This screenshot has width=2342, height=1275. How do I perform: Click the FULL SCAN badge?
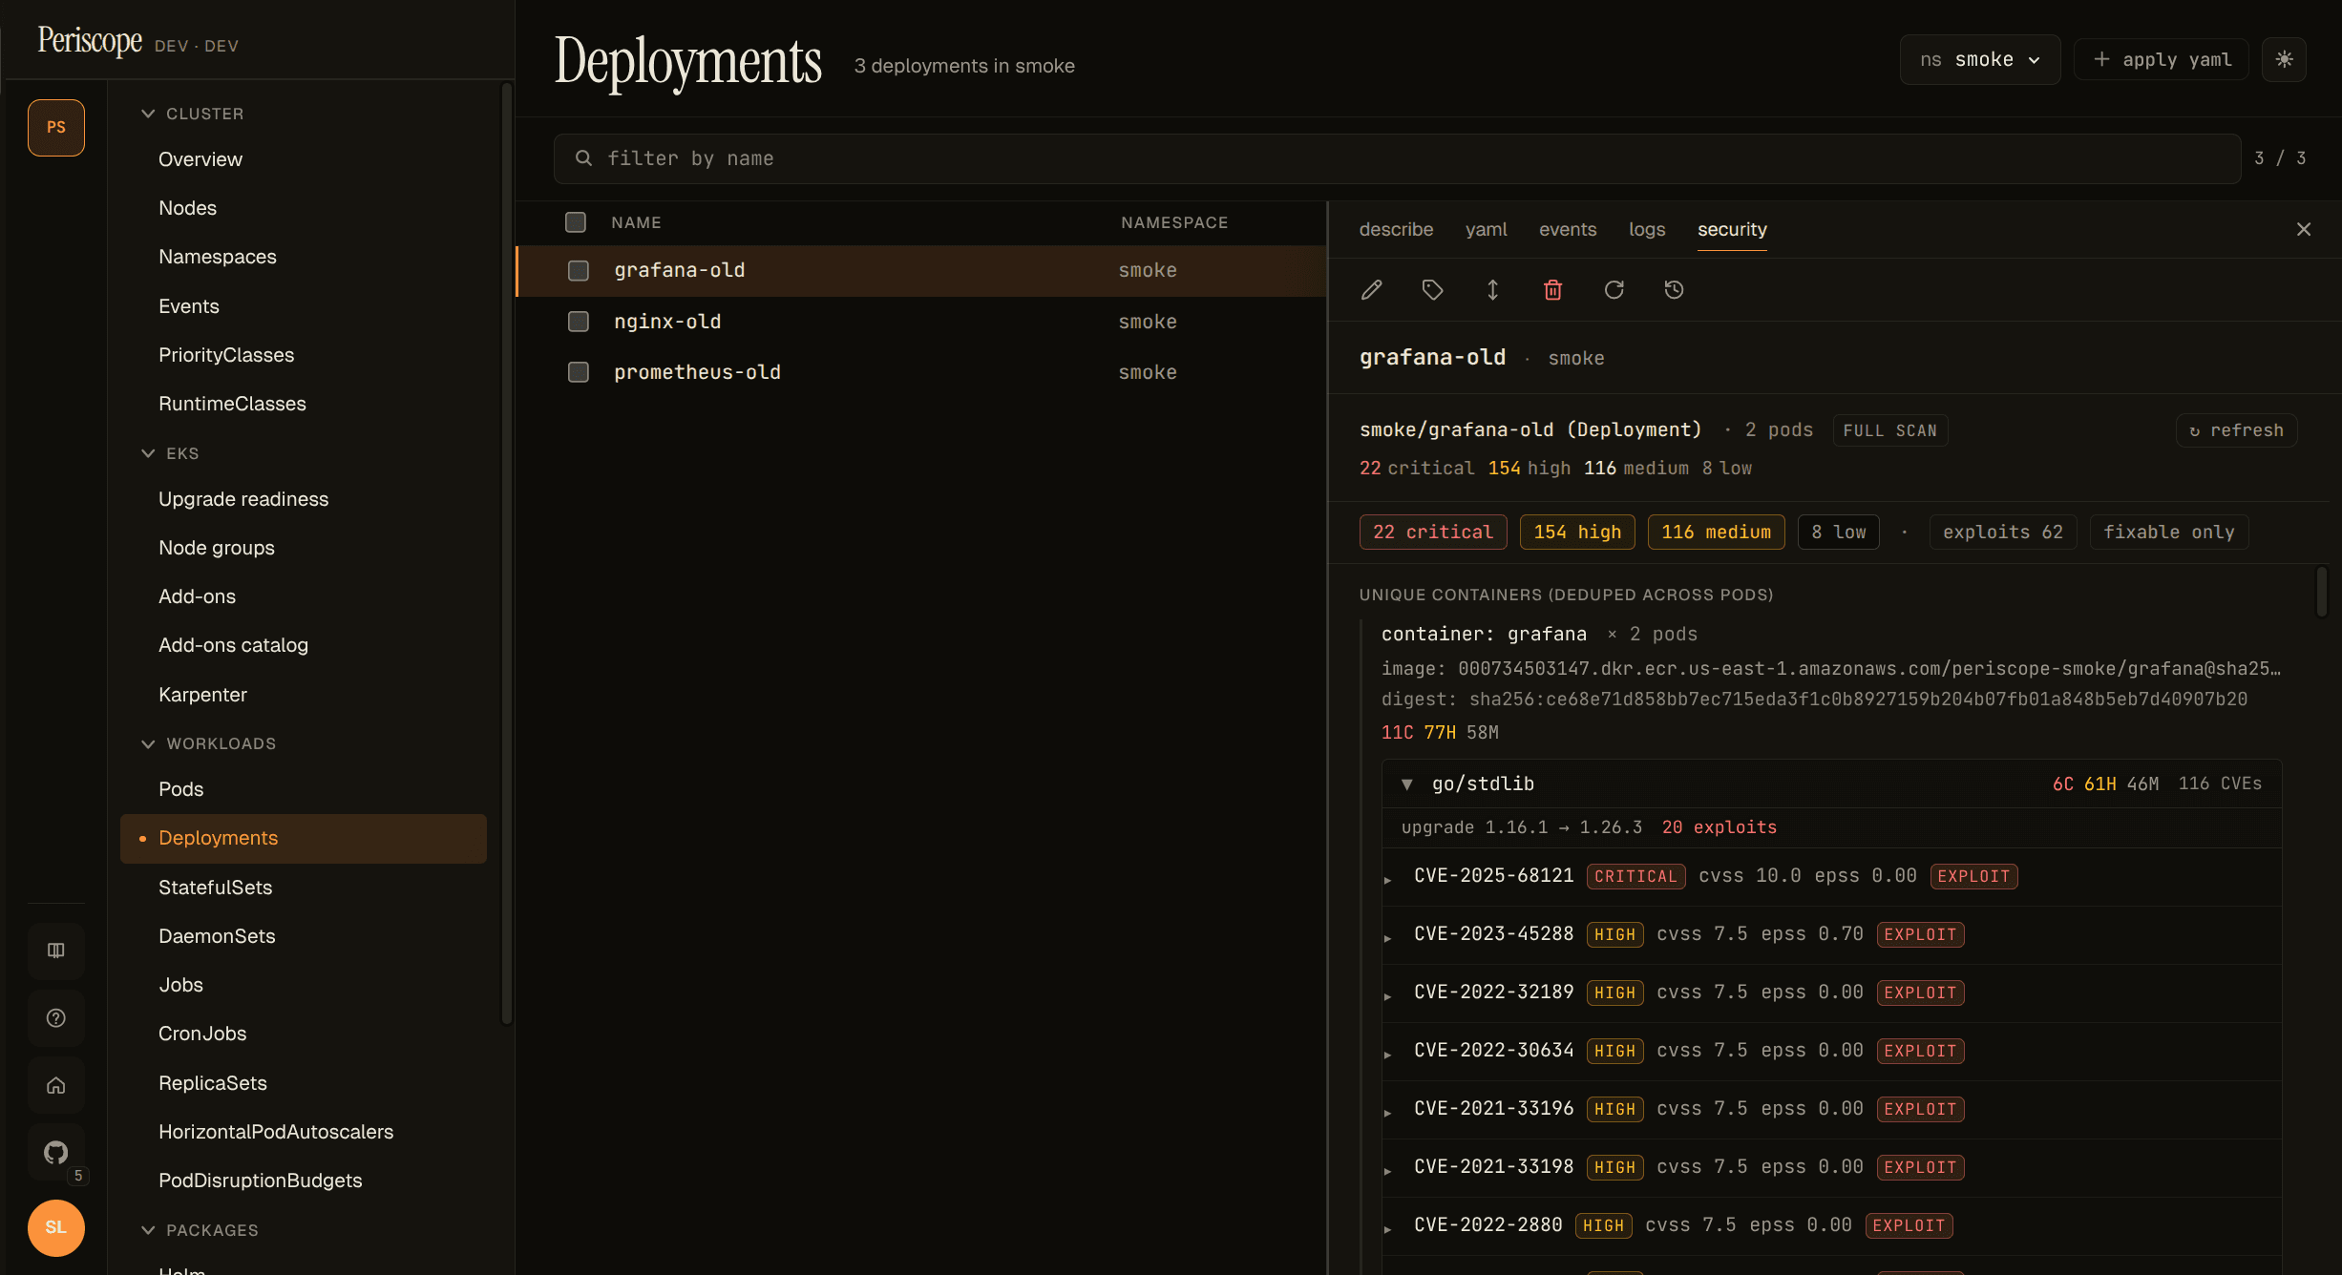(x=1889, y=430)
